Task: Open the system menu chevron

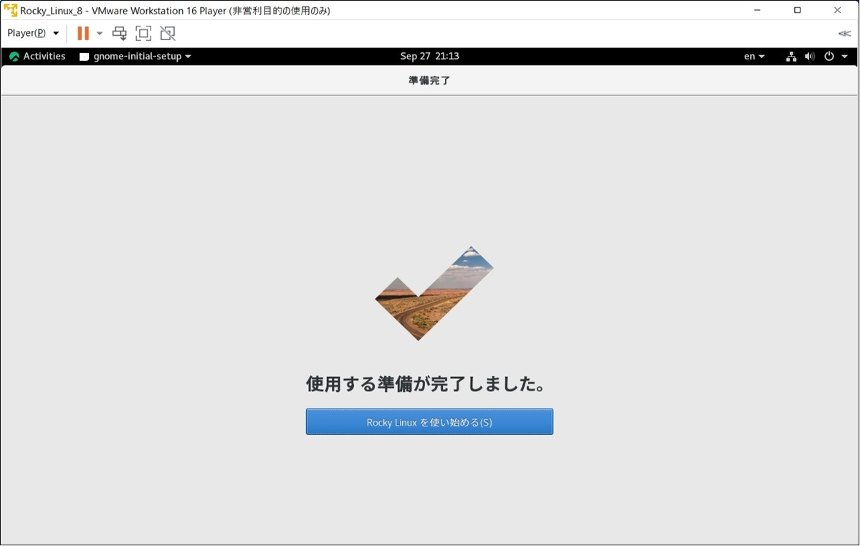Action: (845, 56)
